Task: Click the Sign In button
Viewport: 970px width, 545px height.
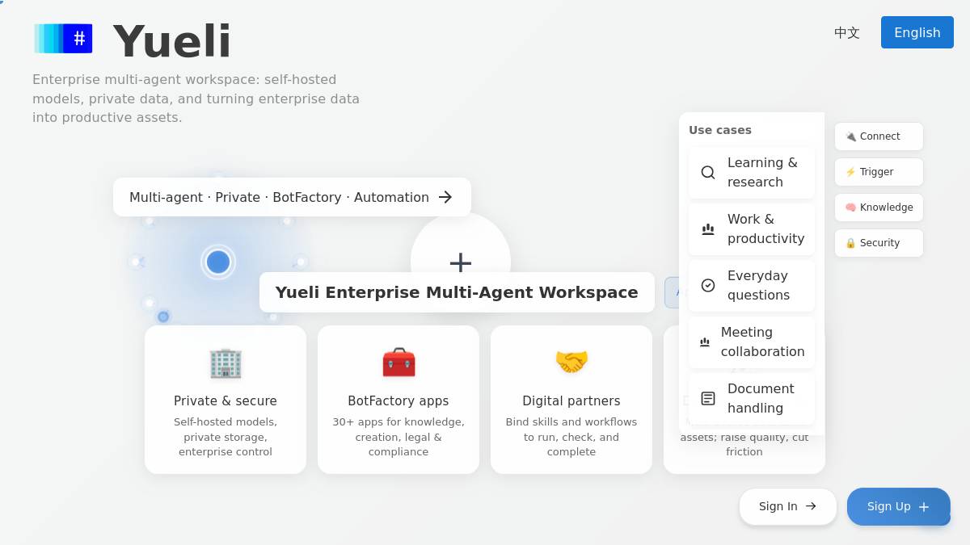Action: click(x=788, y=506)
